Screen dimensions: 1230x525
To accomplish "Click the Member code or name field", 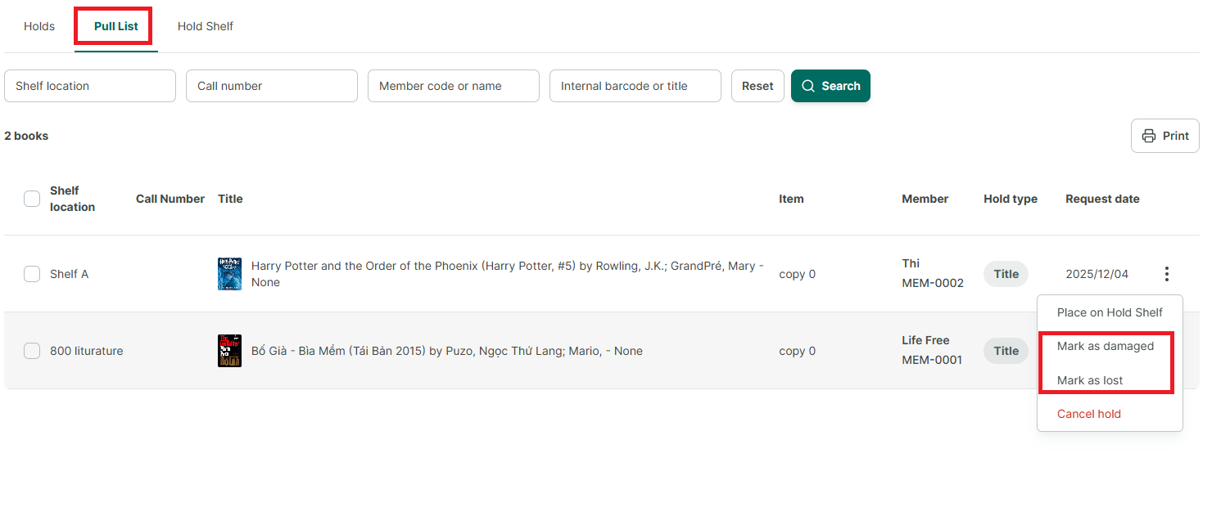I will [x=454, y=86].
